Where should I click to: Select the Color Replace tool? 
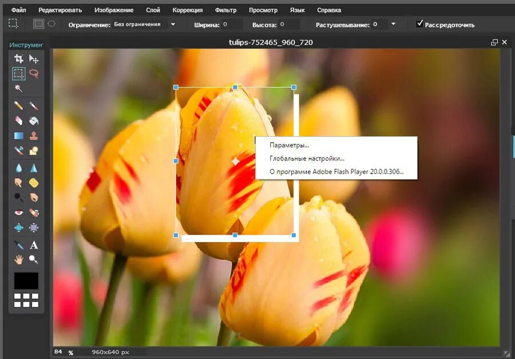pos(19,150)
